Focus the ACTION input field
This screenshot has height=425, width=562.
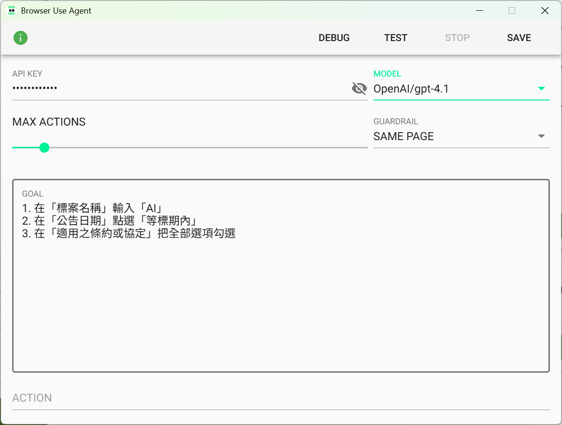[280, 398]
